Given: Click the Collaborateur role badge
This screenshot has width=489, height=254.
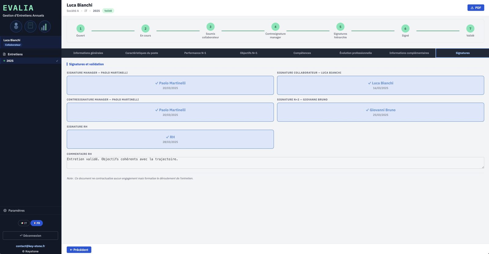Looking at the screenshot, I should [13, 45].
